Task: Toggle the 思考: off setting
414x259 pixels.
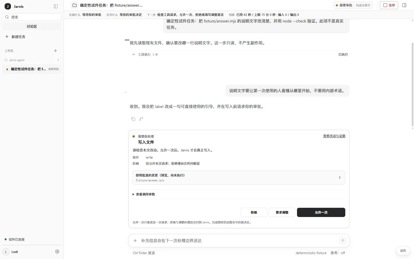Action: 338,253
